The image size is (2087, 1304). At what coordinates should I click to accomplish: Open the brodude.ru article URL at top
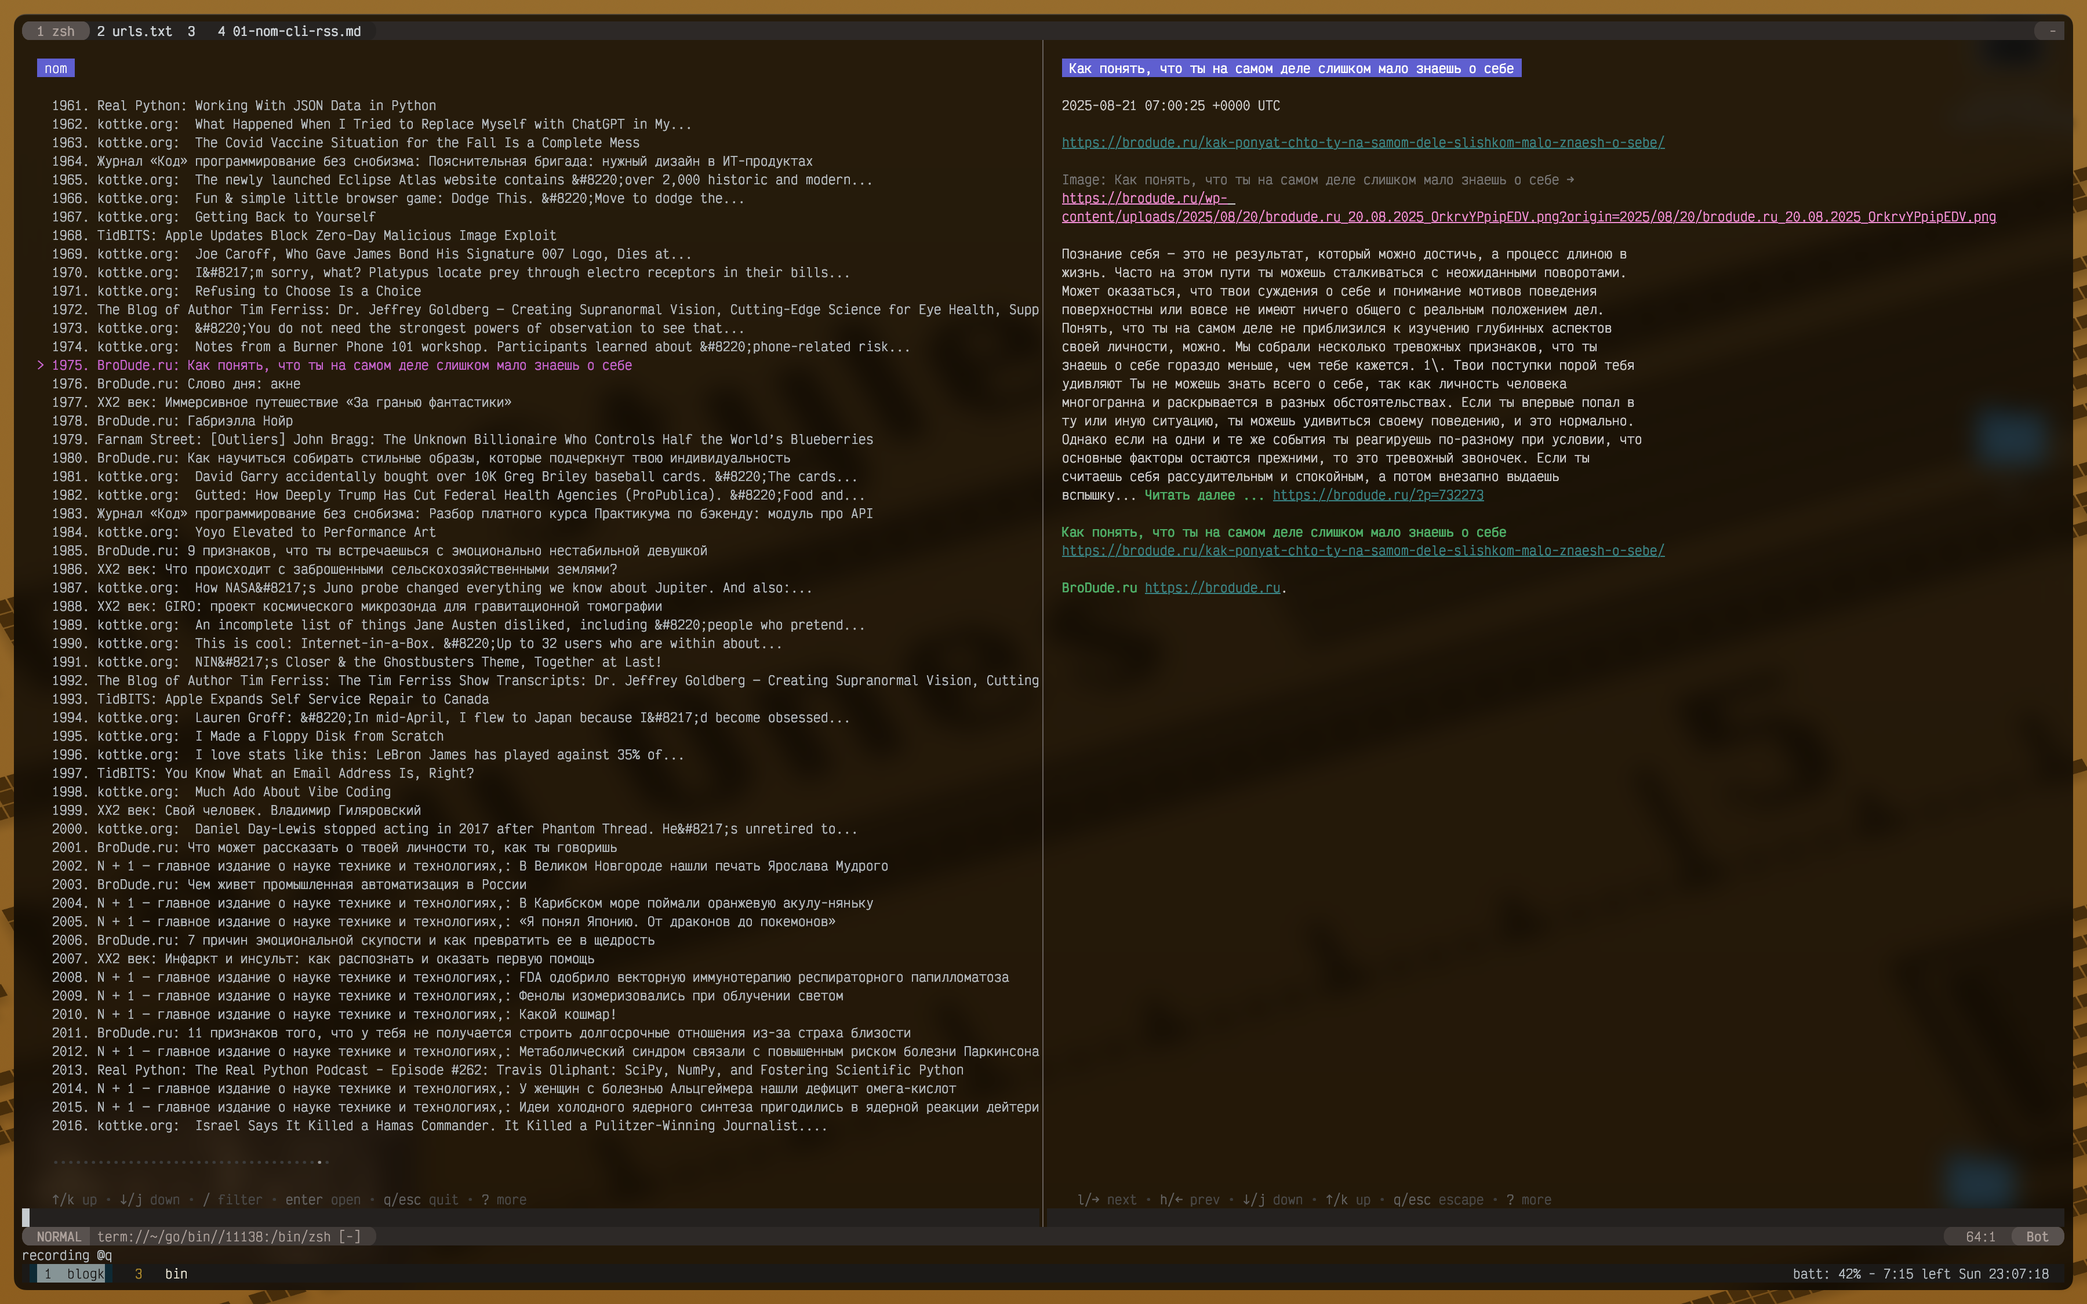[1362, 143]
